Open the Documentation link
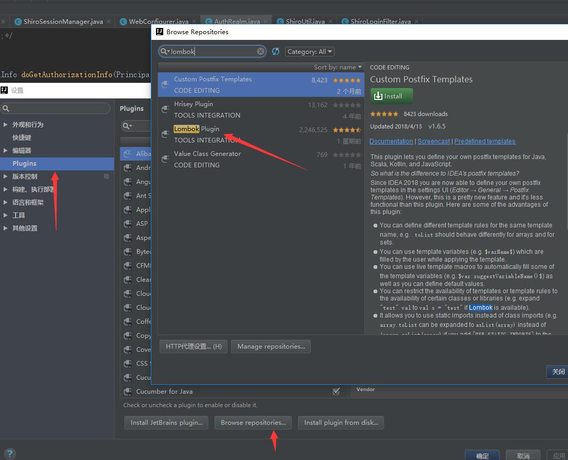Image resolution: width=568 pixels, height=460 pixels. 391,141
